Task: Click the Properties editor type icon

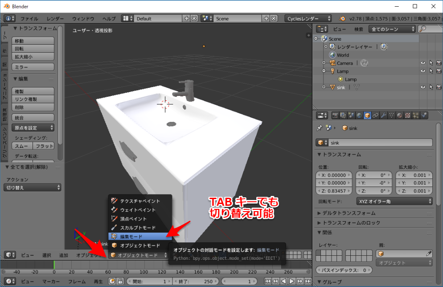Action: coord(322,115)
